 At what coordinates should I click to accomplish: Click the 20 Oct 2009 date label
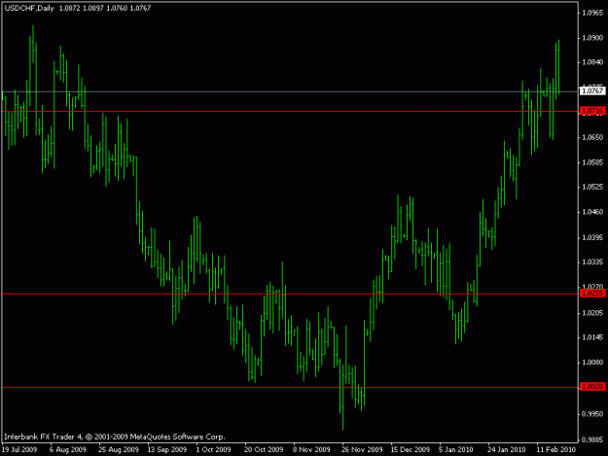264,449
